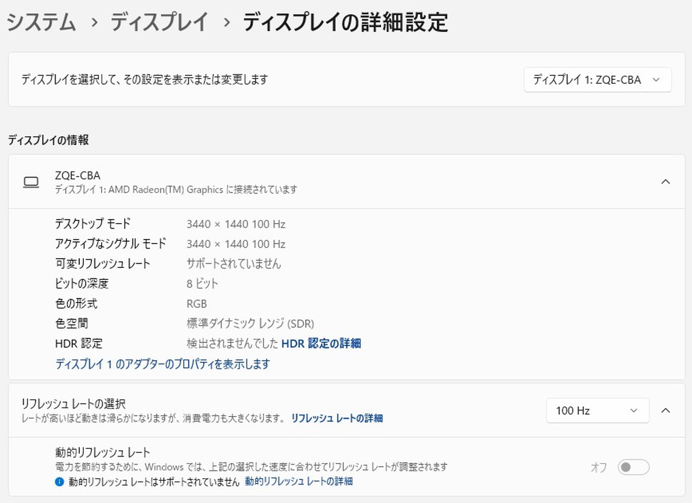Click the 標準ダイナミック レンジ (SDR) value

click(x=250, y=324)
